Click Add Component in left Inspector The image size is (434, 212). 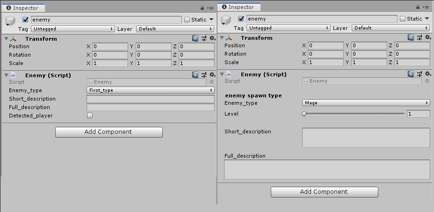(109, 132)
